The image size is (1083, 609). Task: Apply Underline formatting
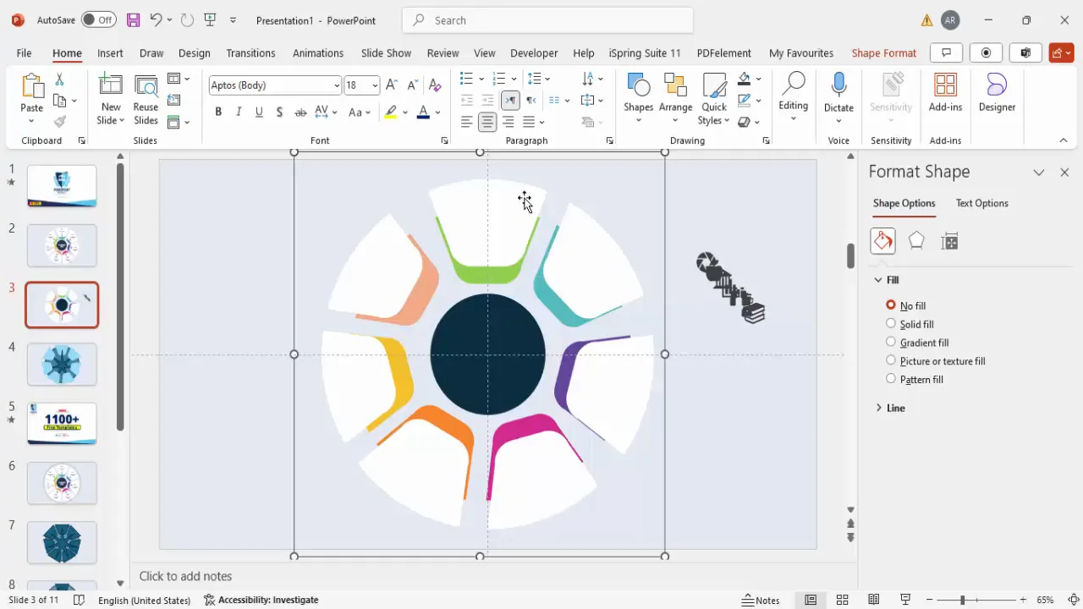(x=259, y=112)
